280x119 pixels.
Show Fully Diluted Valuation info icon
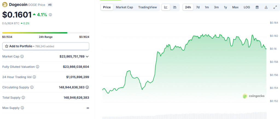(x=37, y=67)
